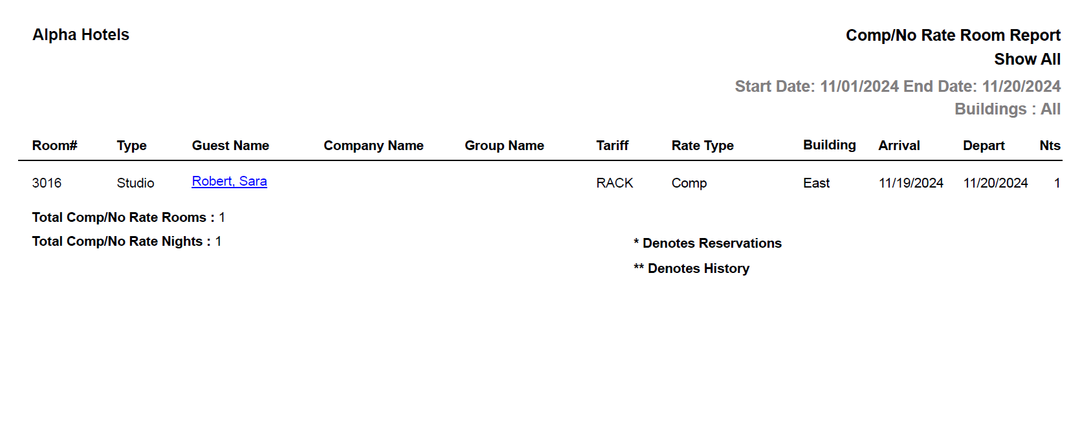
Task: Select the Depart column header
Action: click(984, 146)
